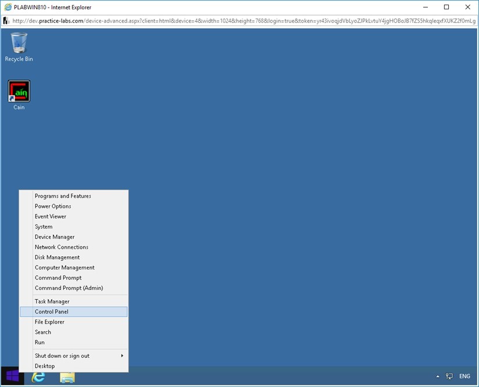Screen dimensions: 479x387
Task: Show hidden icons with the tray chevron
Action: 437,377
